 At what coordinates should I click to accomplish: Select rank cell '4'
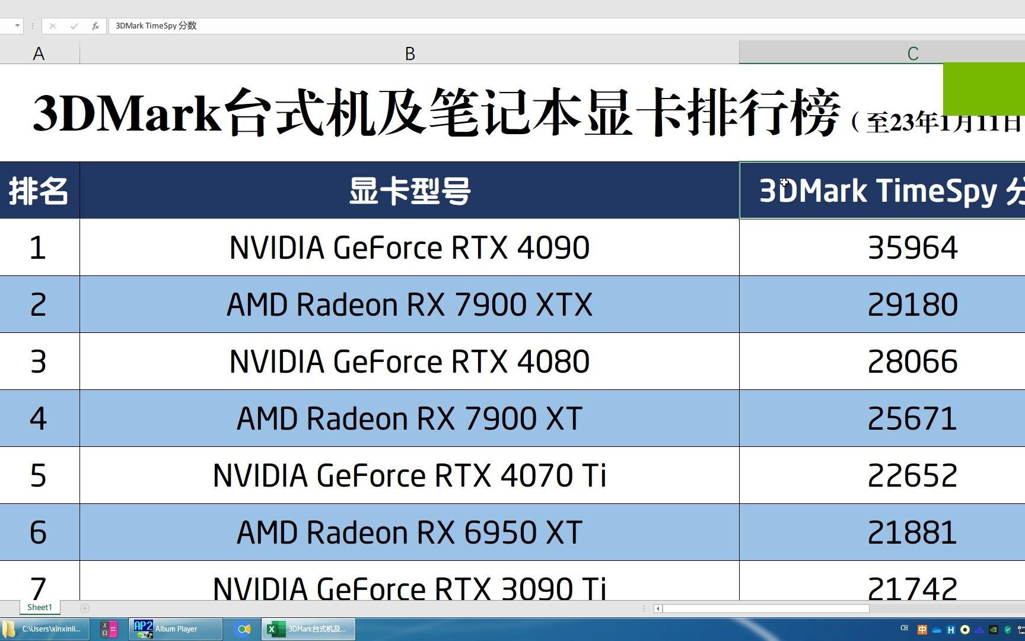(39, 418)
